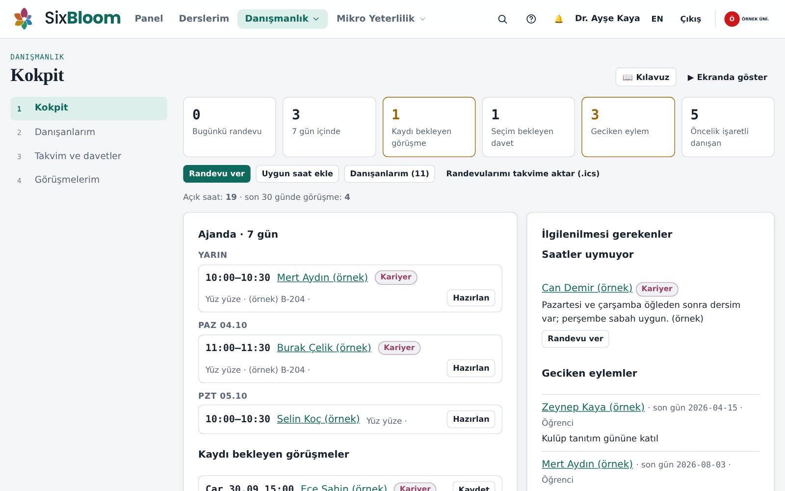Open the Geciken eylem card
The height and width of the screenshot is (491, 785).
coord(628,127)
